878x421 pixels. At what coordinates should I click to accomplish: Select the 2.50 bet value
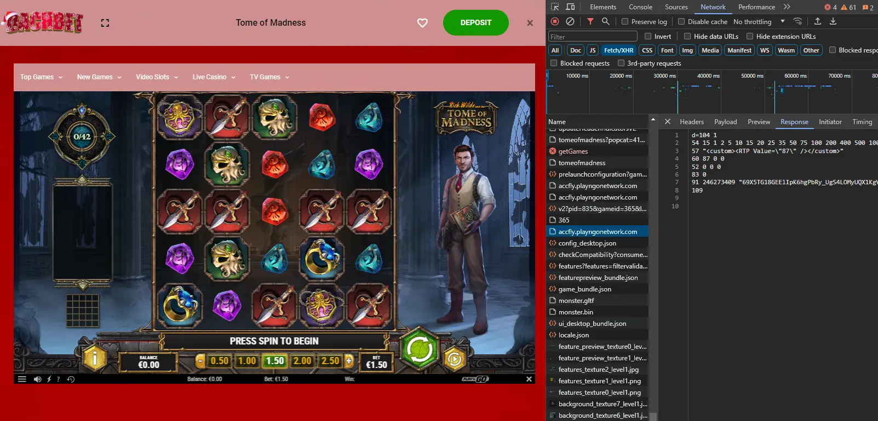330,361
